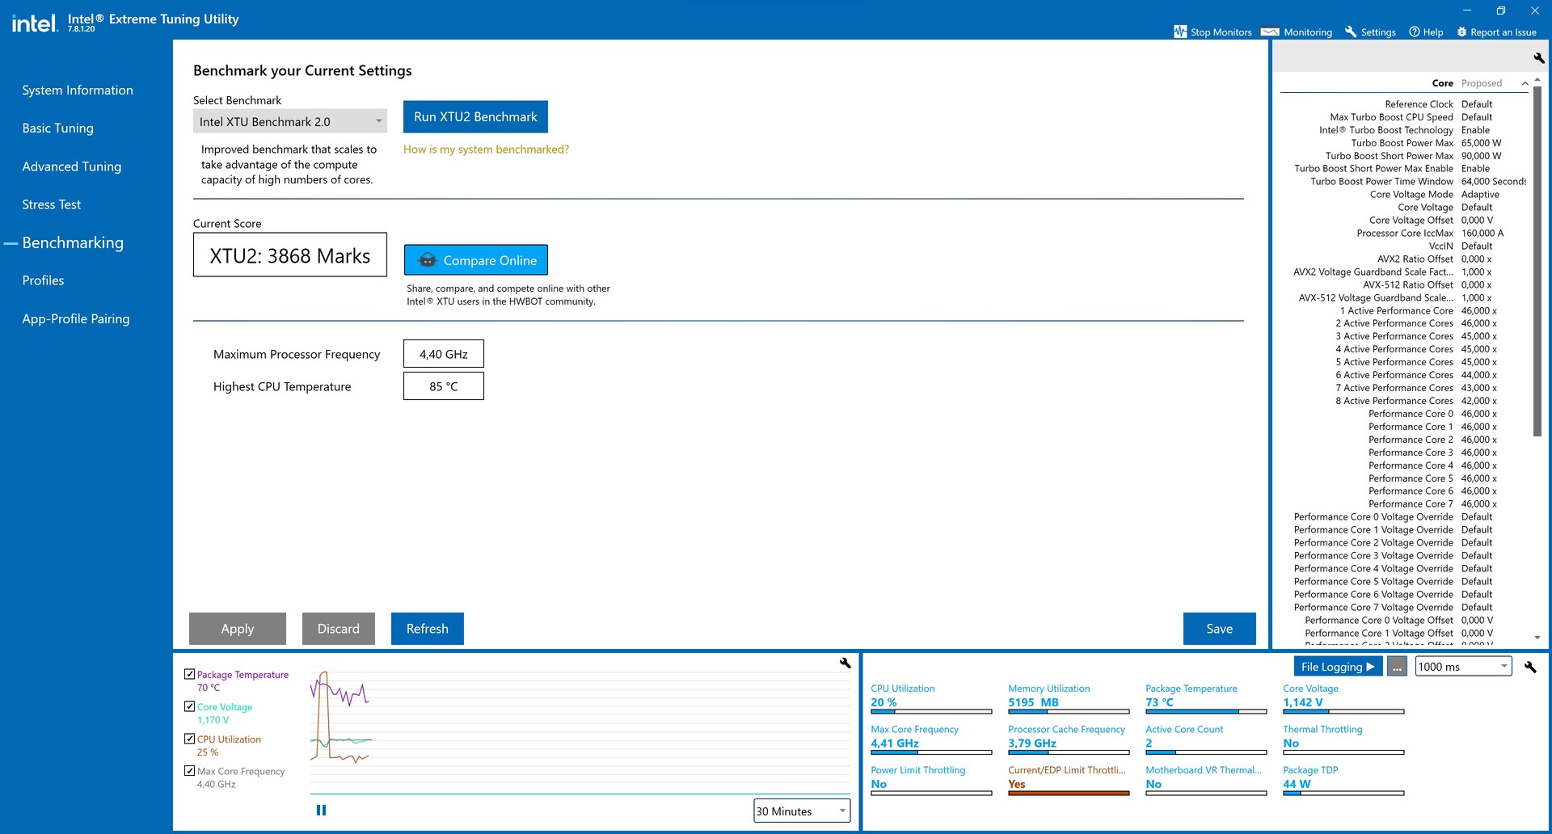This screenshot has width=1552, height=834.
Task: Discard pending changes
Action: pos(339,629)
